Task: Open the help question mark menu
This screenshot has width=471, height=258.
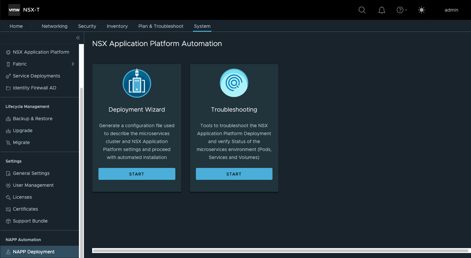Action: tap(402, 10)
